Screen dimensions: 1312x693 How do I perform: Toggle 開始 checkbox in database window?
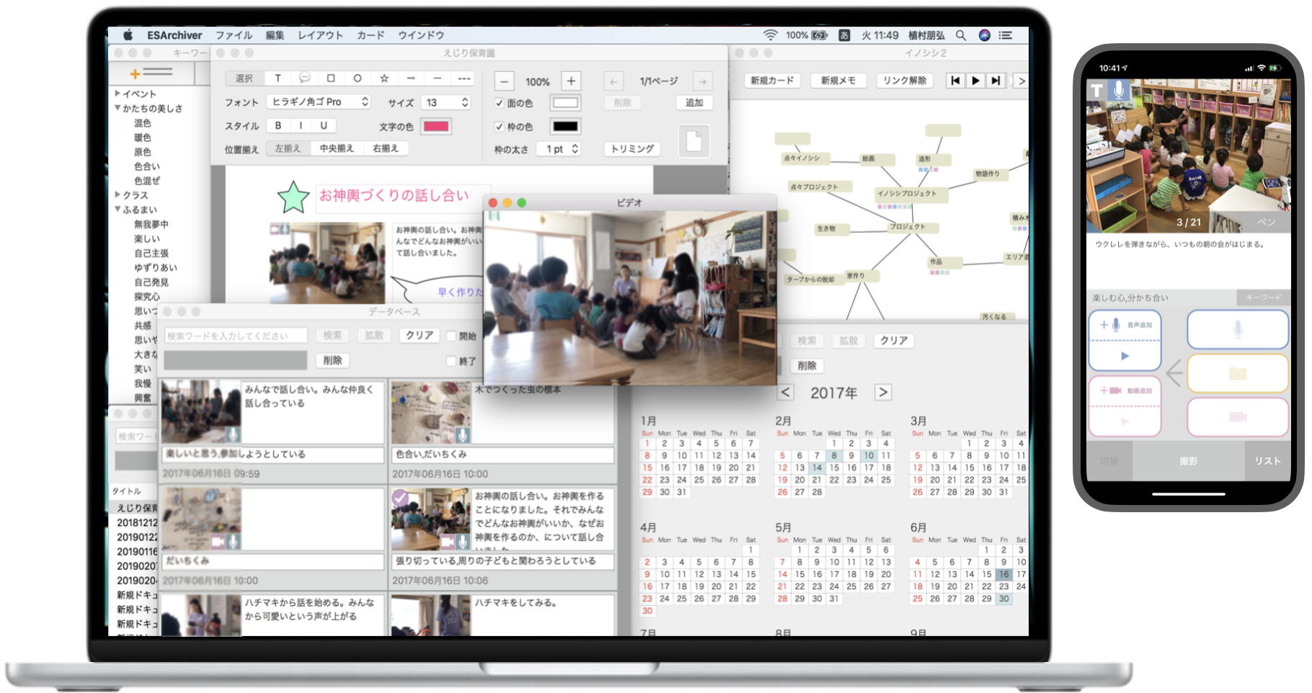pos(451,336)
